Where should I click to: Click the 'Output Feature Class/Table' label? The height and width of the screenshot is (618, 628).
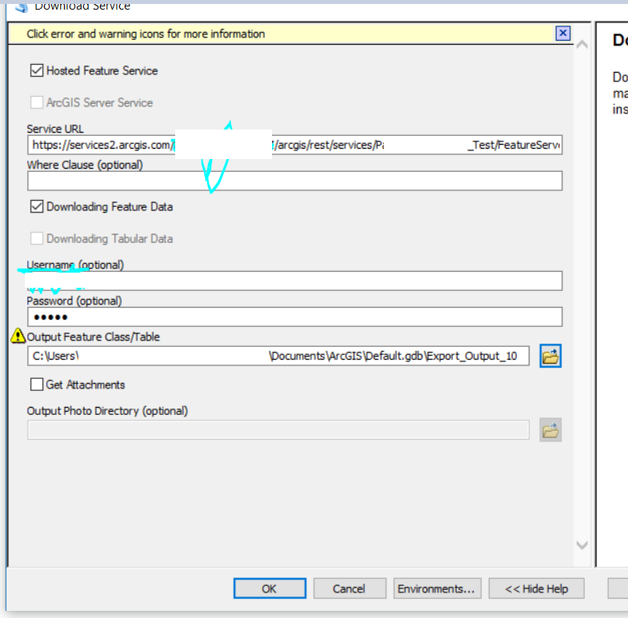point(94,337)
